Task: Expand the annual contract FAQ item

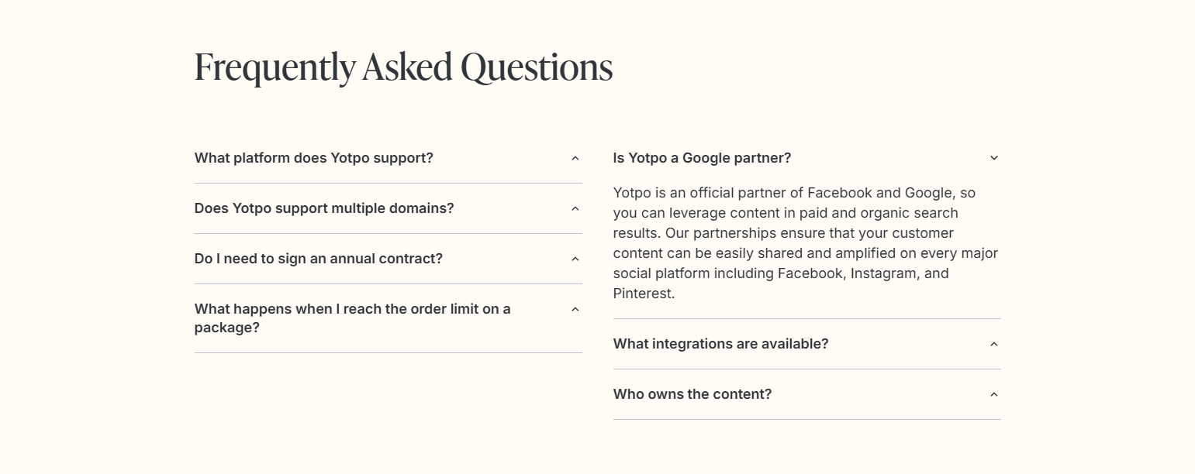Action: coord(319,258)
